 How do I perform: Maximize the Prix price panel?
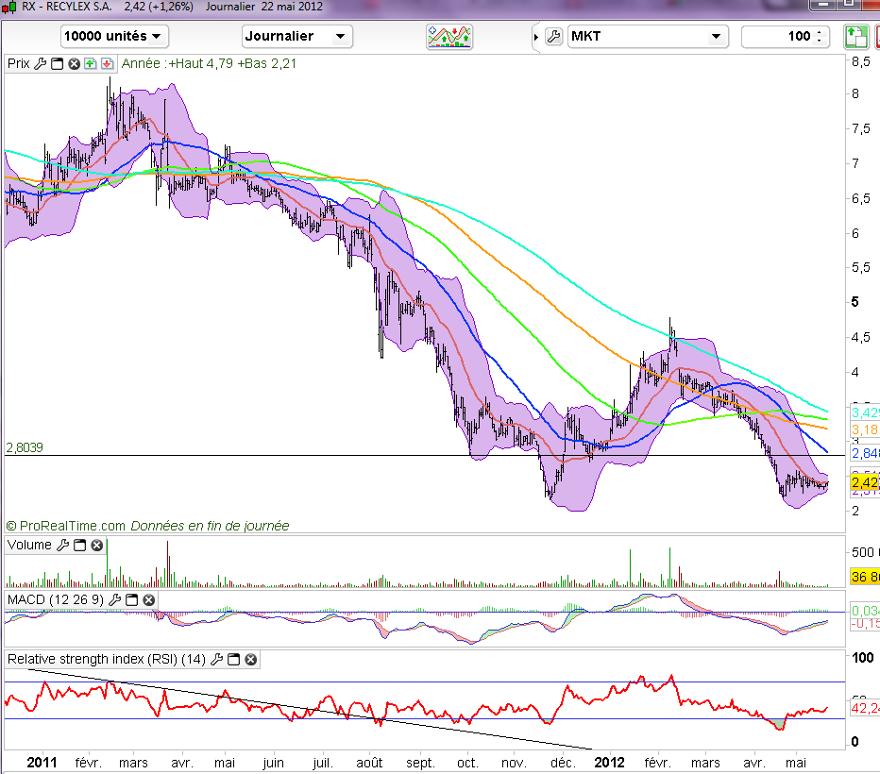click(57, 64)
